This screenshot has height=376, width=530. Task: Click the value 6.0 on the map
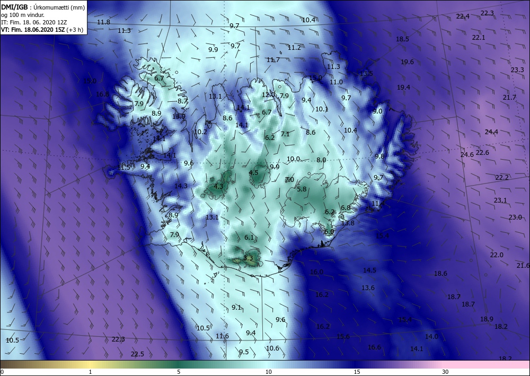coord(329,232)
